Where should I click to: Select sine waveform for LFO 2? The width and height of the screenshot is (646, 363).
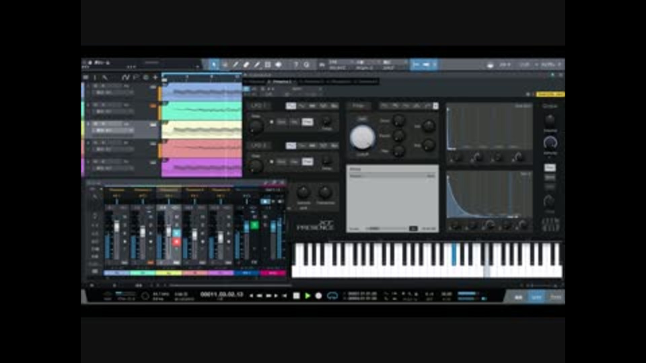[x=291, y=146]
